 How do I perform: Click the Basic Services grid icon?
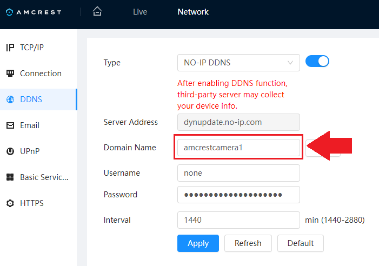10,177
